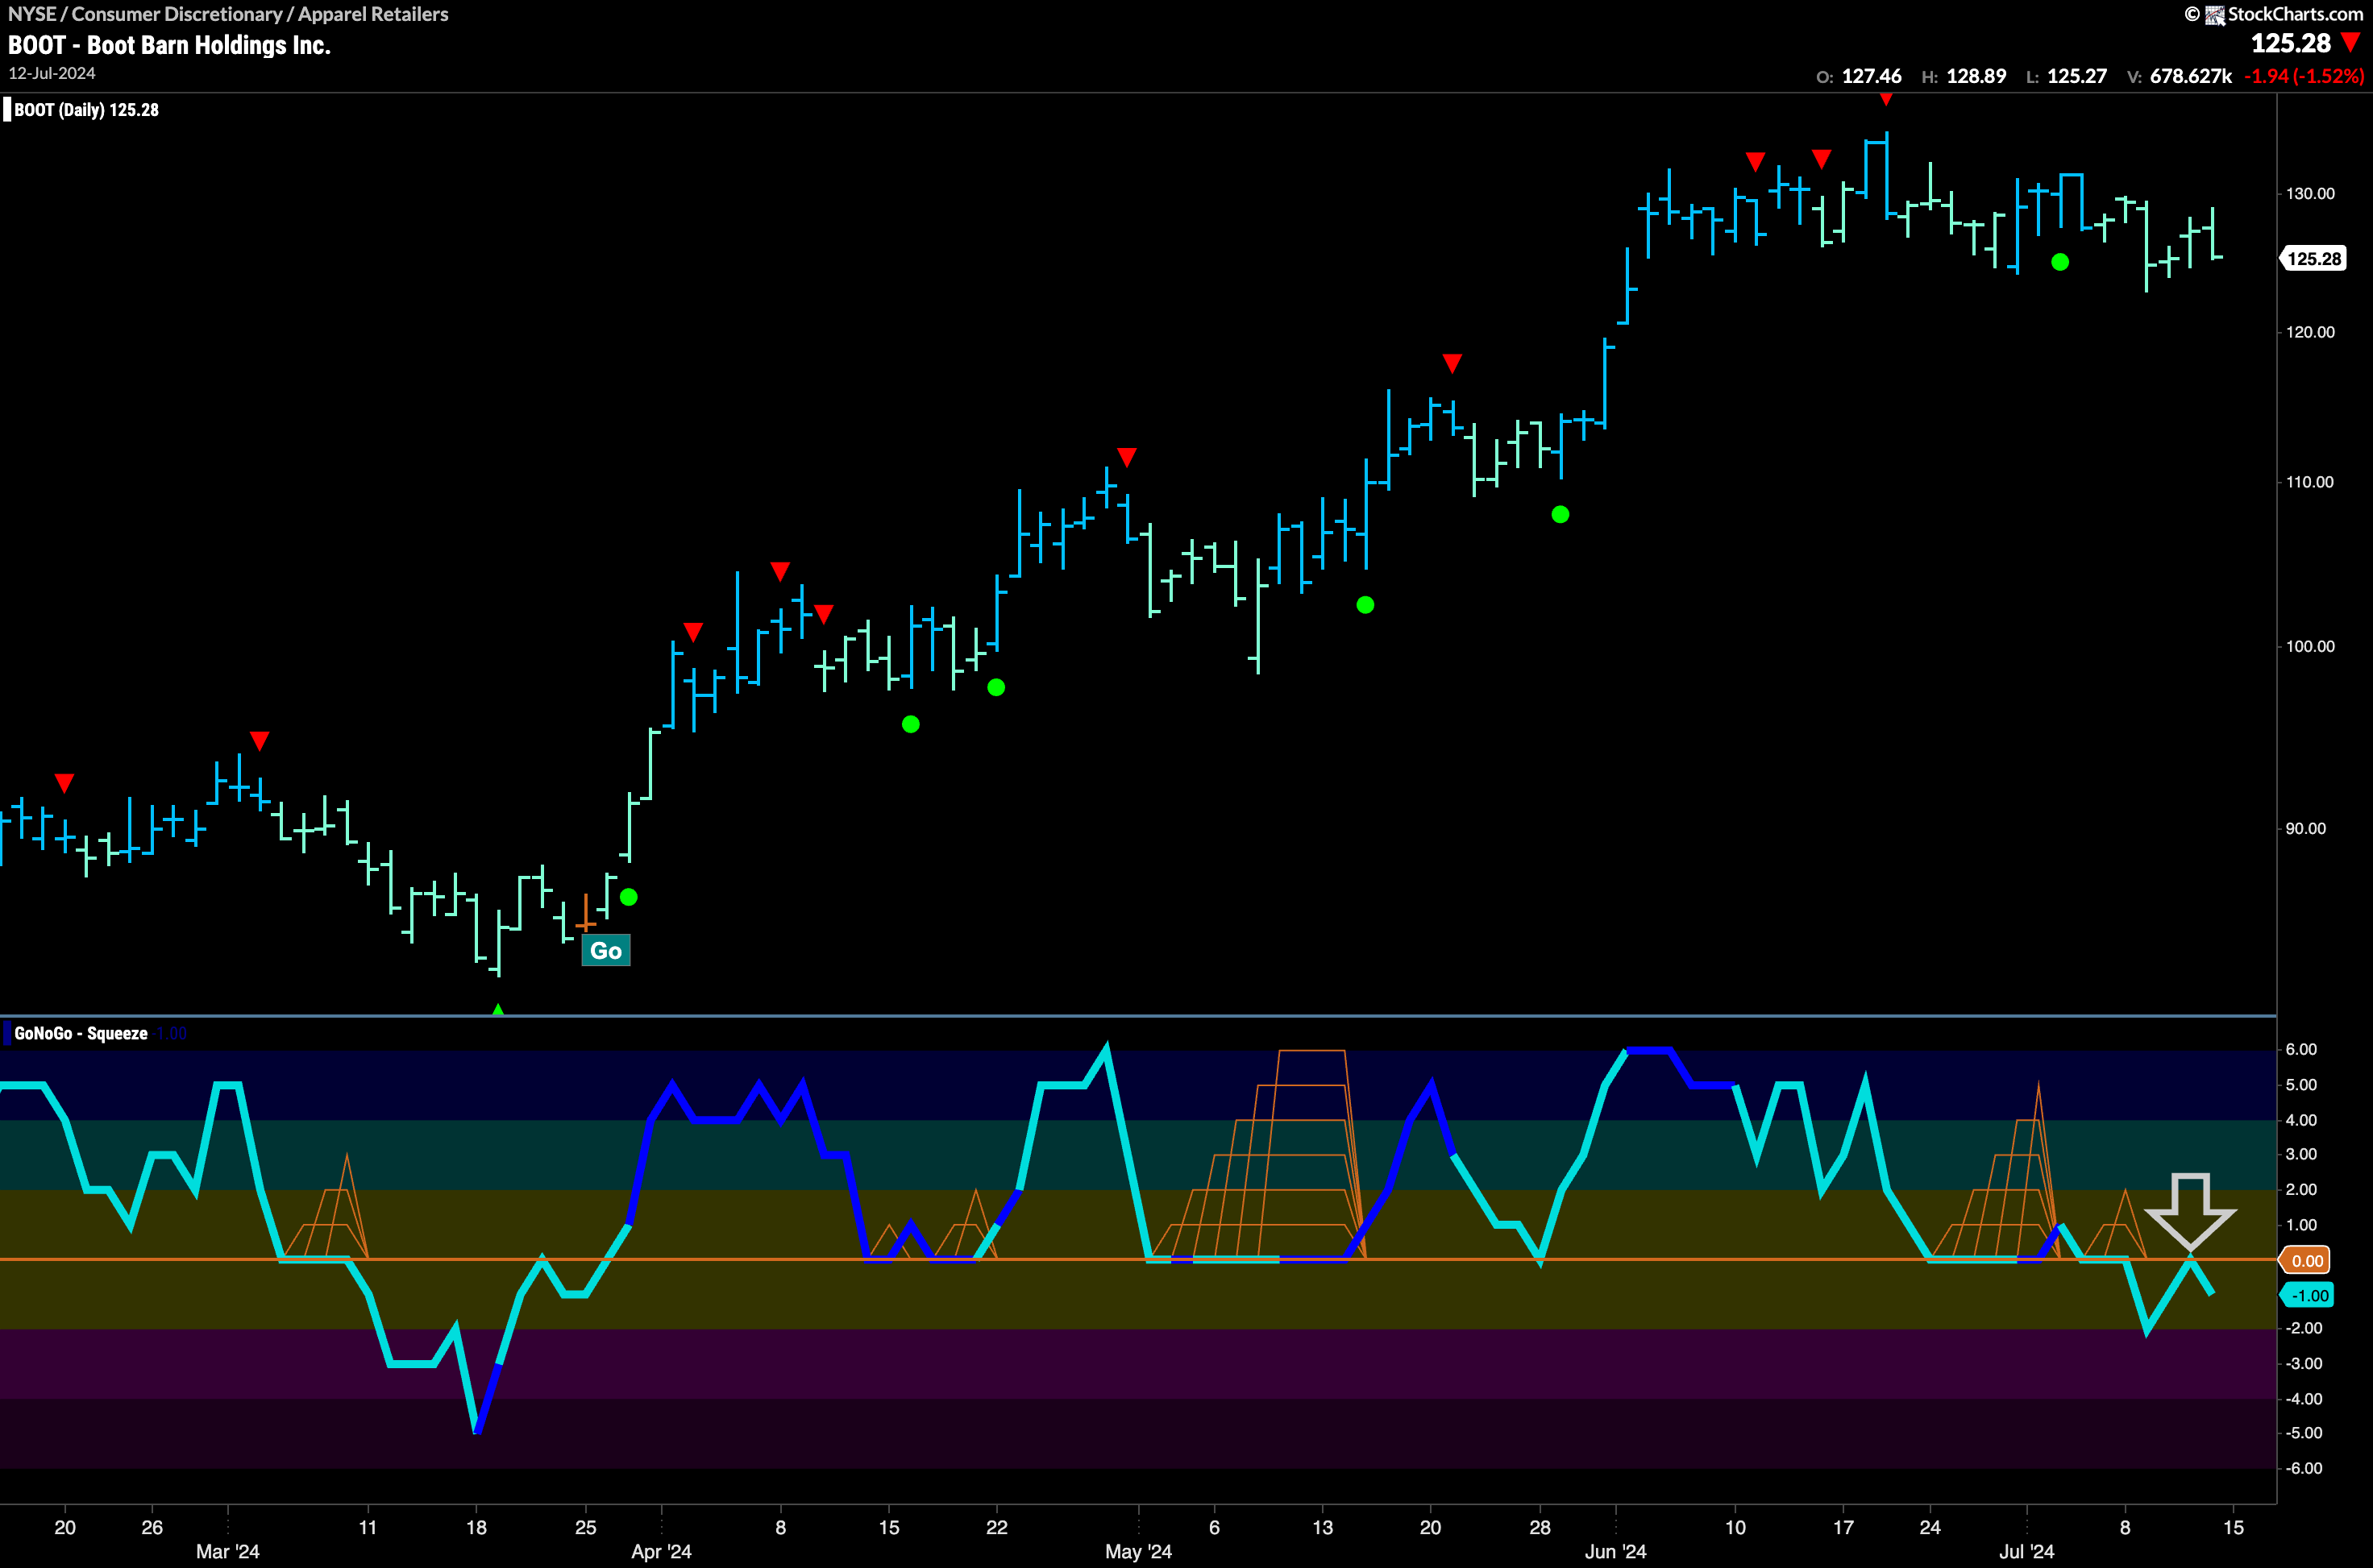Click the GoNoGo - Squeeze indicator label
2373x1568 pixels.
pyautogui.click(x=81, y=1033)
